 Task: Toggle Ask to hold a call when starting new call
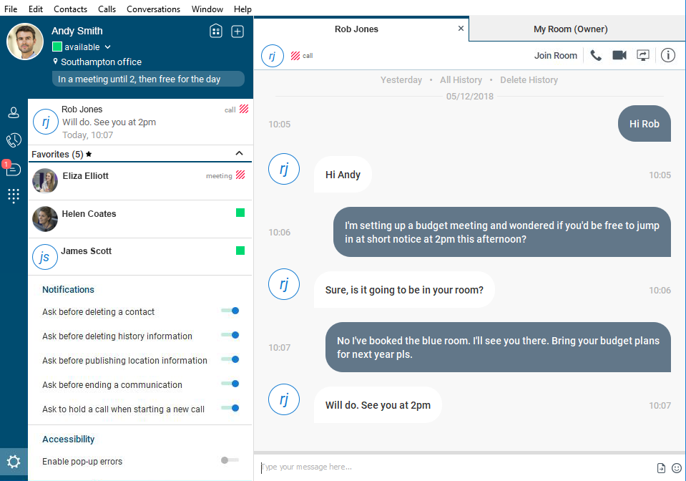230,408
